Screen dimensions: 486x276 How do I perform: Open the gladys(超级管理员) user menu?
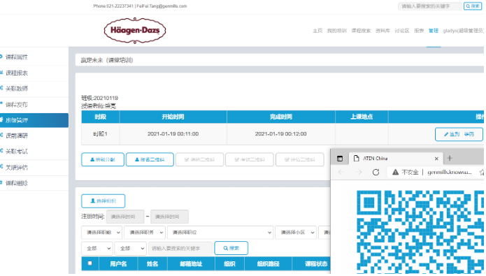(463, 31)
